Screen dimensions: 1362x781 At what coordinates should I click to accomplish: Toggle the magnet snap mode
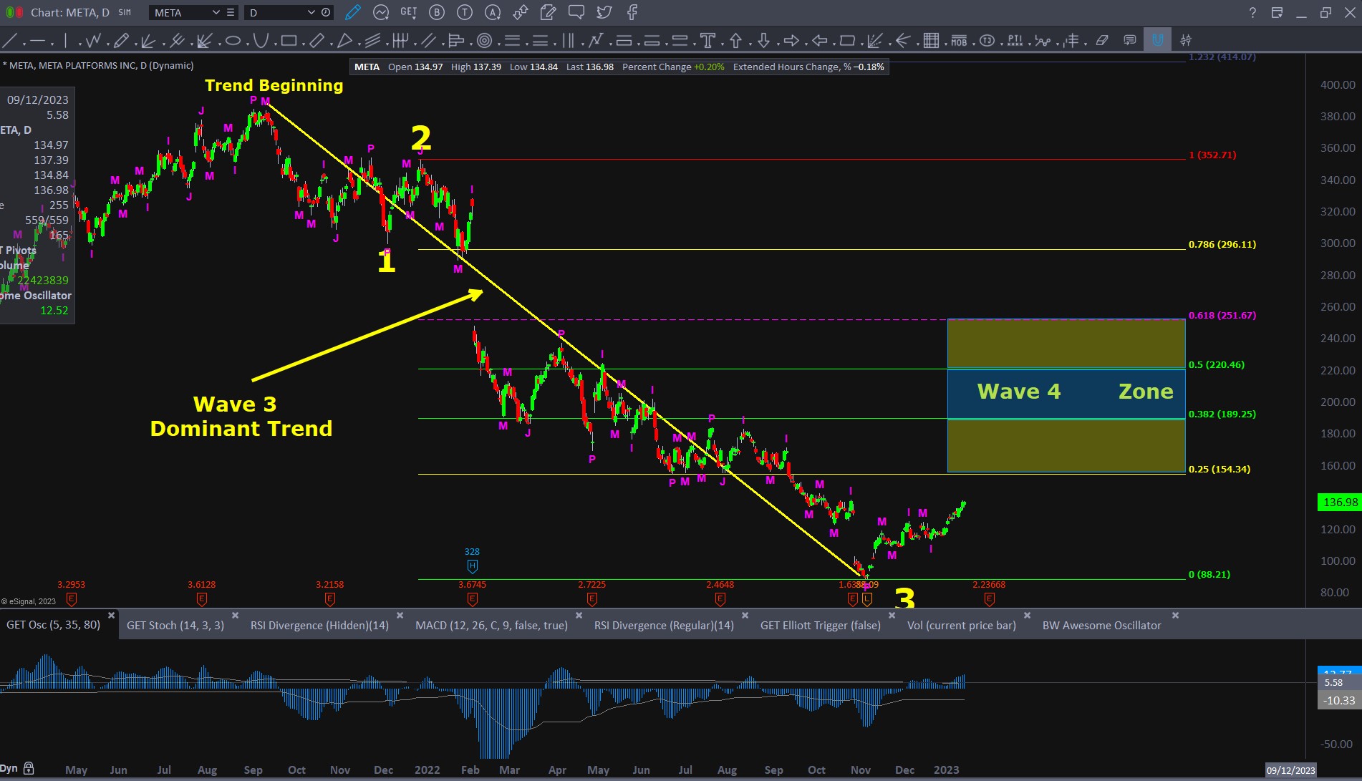(1157, 41)
